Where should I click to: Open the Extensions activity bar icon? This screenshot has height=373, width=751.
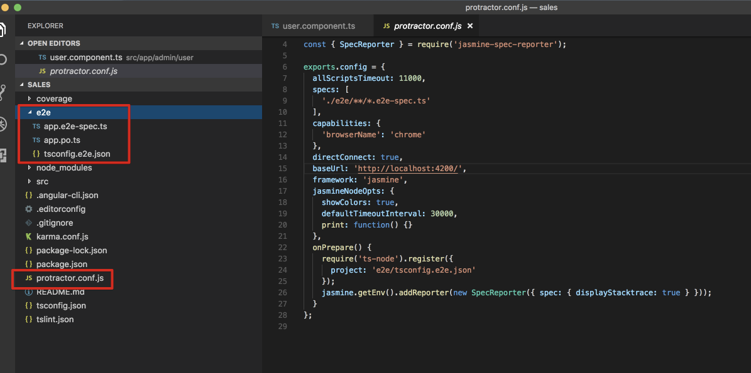(x=3, y=155)
